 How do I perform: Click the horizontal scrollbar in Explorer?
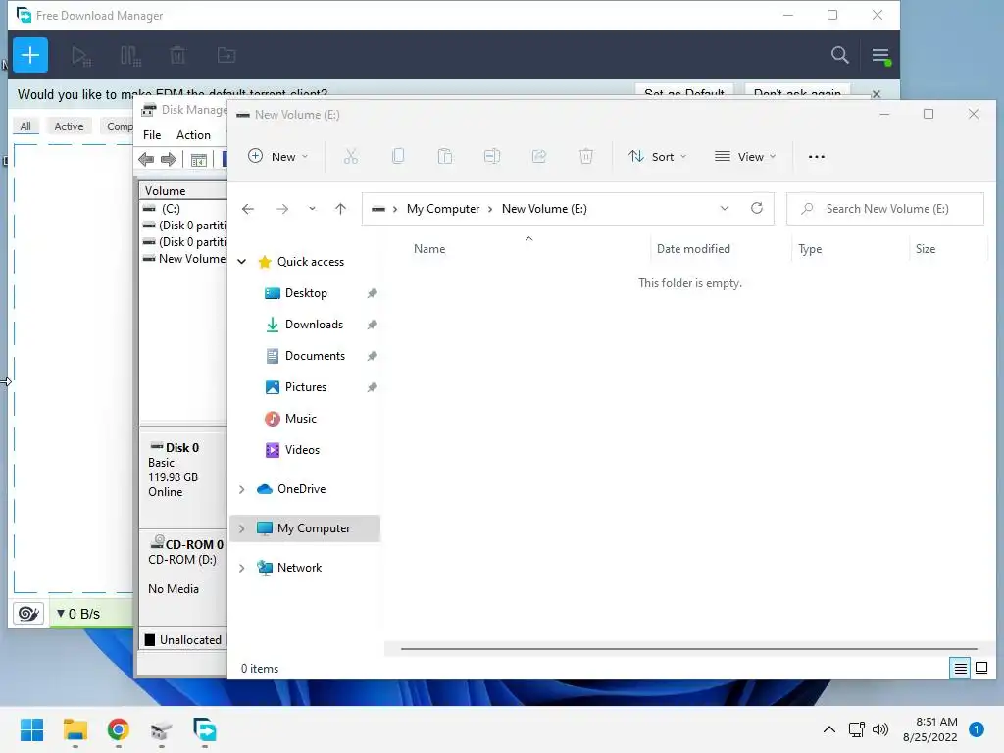689,649
